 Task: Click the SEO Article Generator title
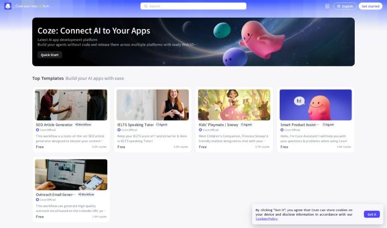54,125
